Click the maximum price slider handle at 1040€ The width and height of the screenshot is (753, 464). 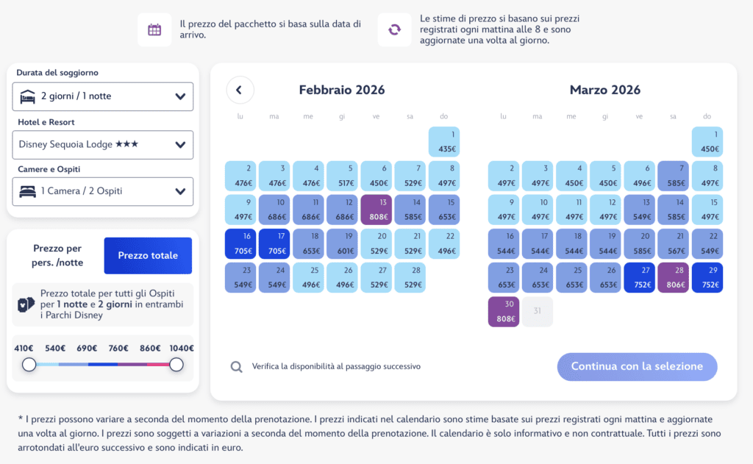(x=176, y=365)
